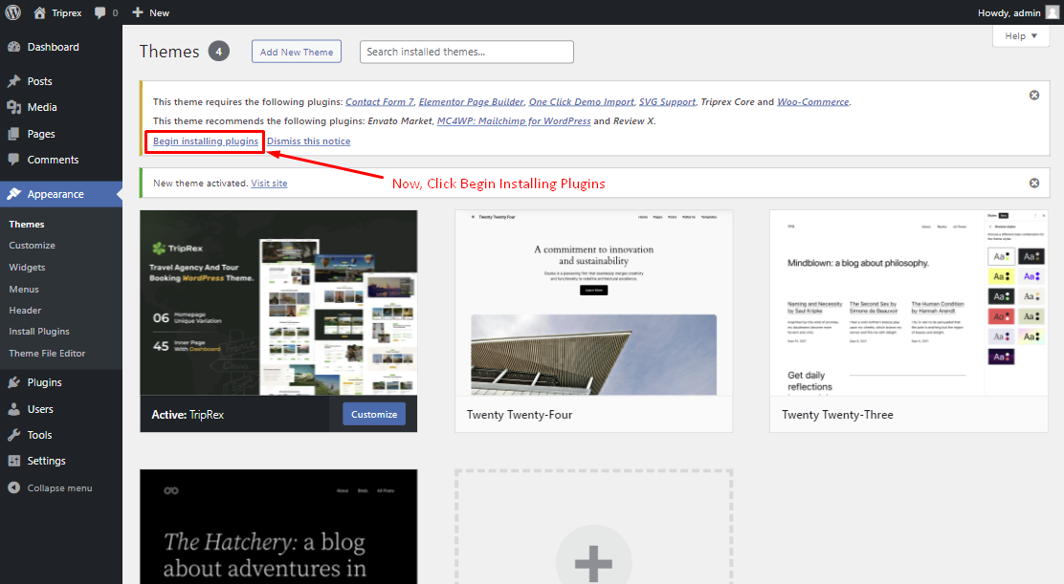Click the Themes page heading
The image size is (1064, 584).
(169, 52)
